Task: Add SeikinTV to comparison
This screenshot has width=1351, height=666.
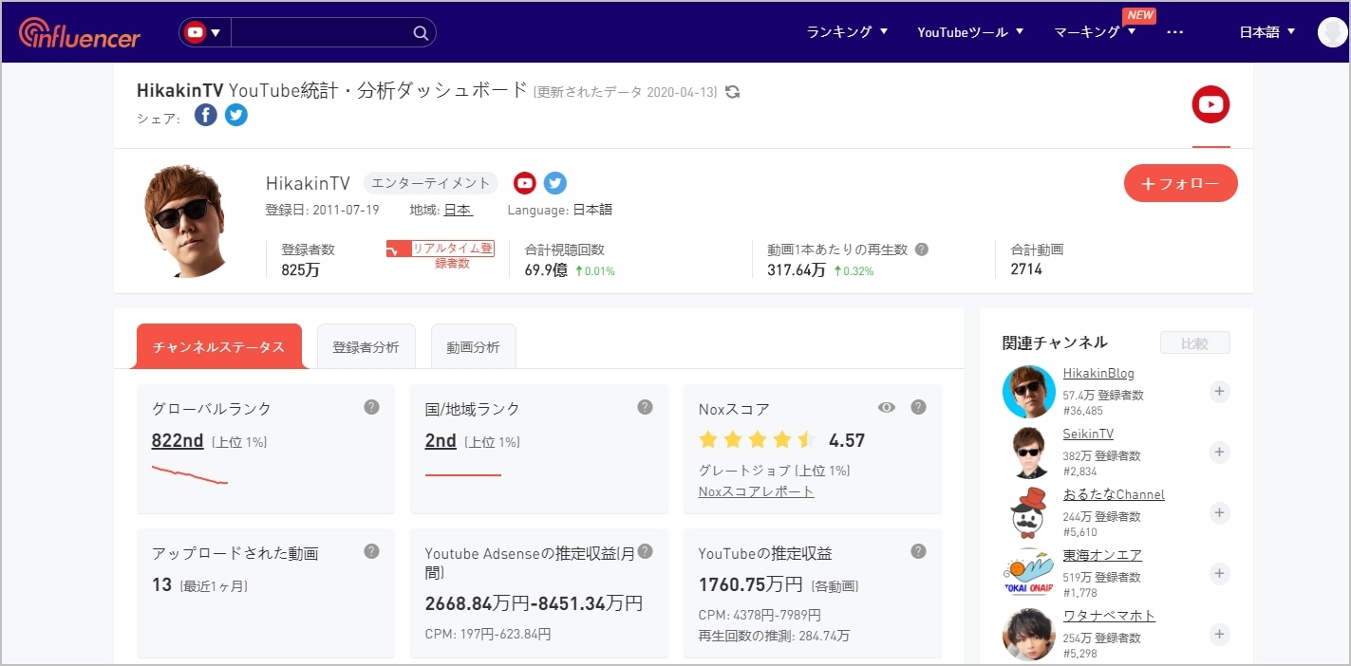Action: pos(1220,452)
